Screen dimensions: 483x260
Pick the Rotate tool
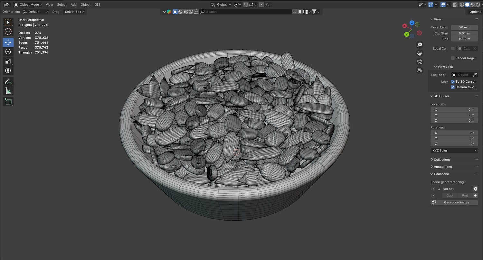[8, 51]
